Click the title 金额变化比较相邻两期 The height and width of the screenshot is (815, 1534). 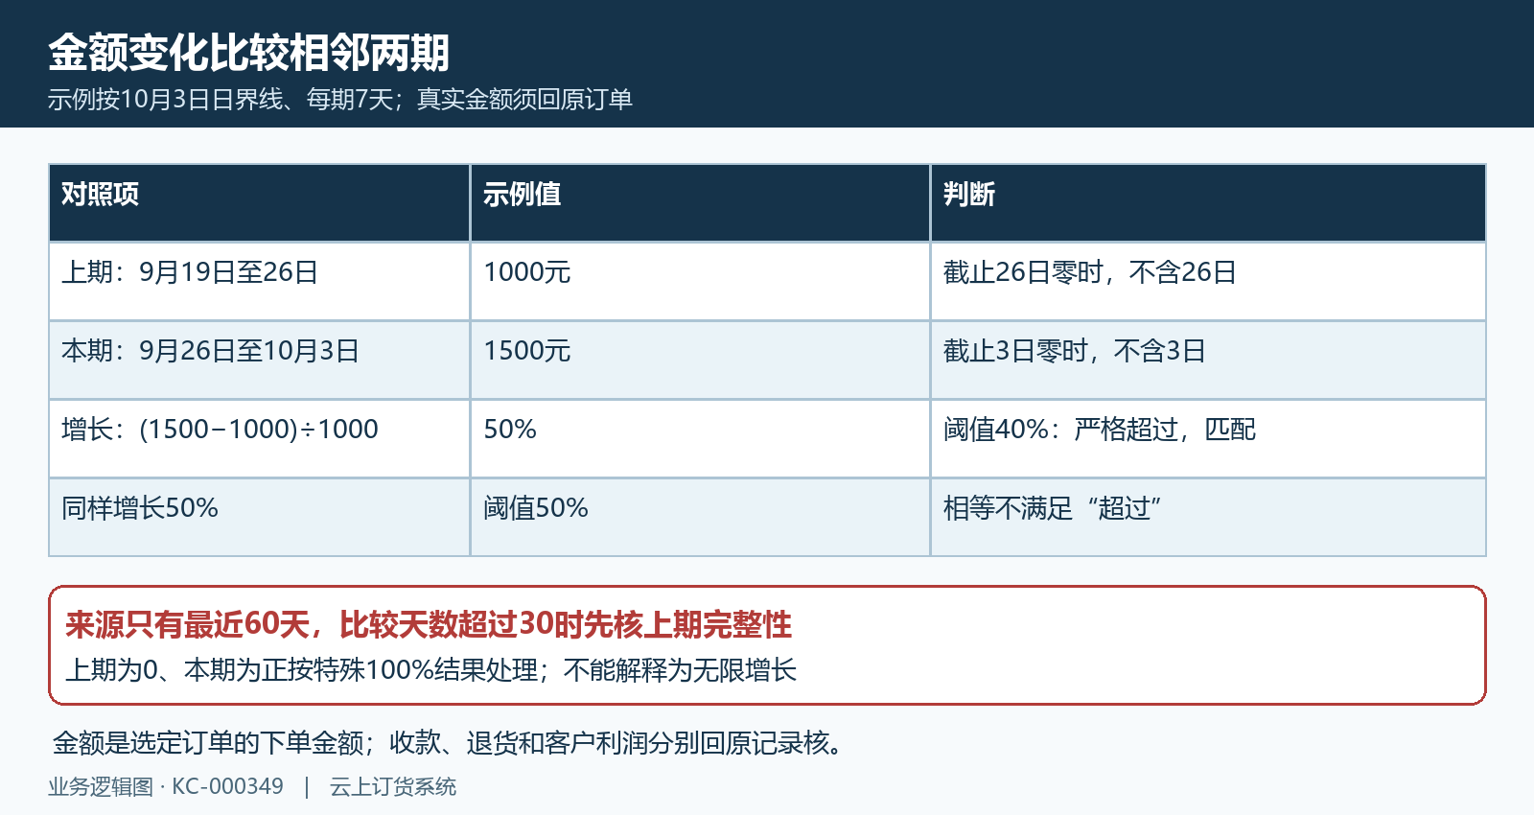248,53
